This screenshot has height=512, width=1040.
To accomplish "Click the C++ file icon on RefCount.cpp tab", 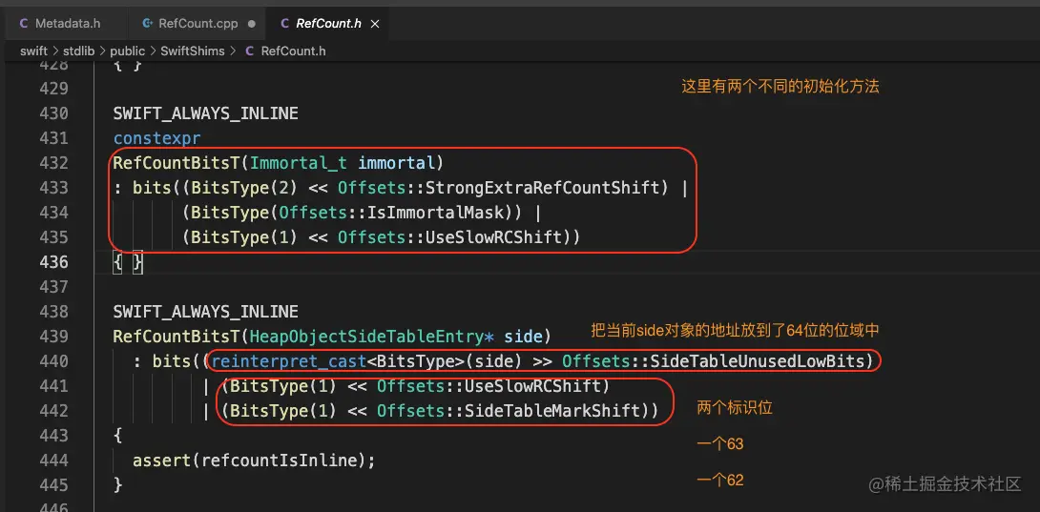I will 147,23.
